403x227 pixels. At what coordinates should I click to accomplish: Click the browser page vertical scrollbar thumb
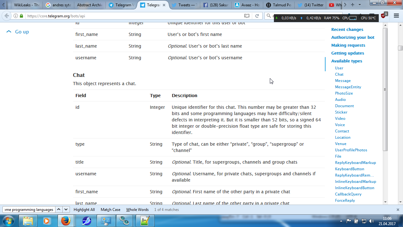coord(400,48)
